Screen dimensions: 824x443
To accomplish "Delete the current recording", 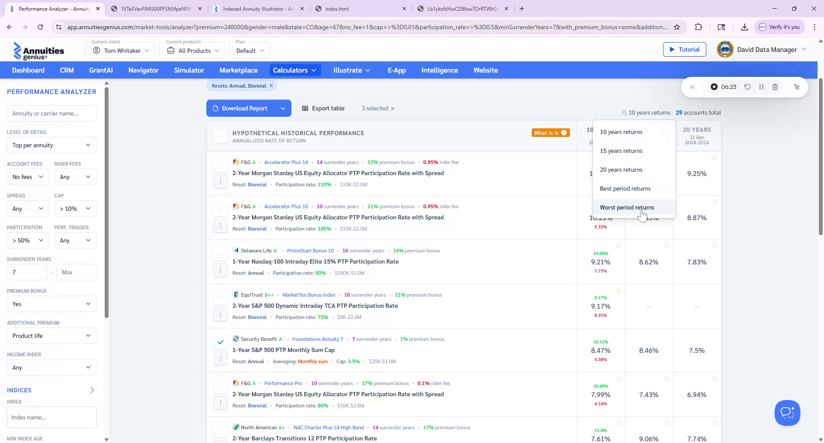I will coord(775,87).
